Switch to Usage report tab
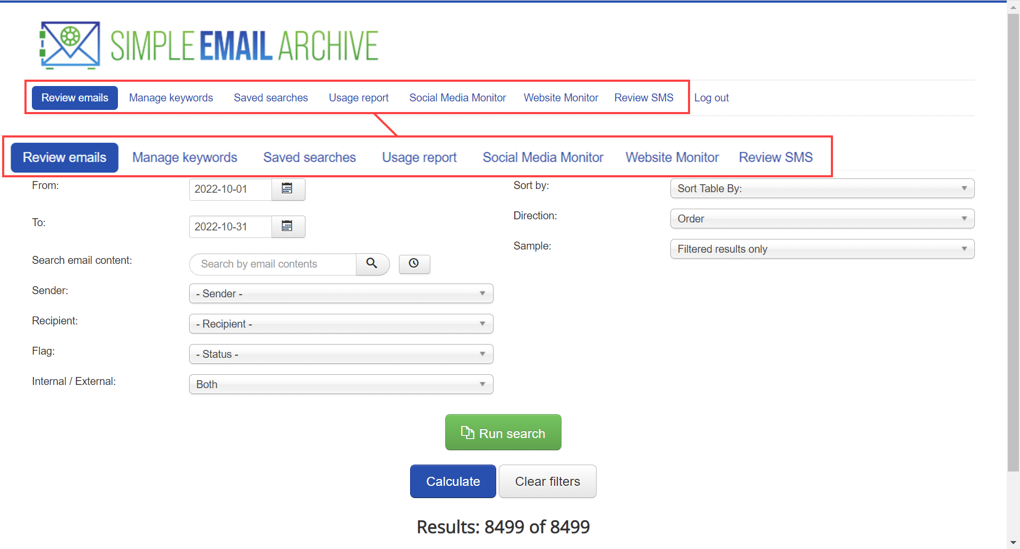 359,98
